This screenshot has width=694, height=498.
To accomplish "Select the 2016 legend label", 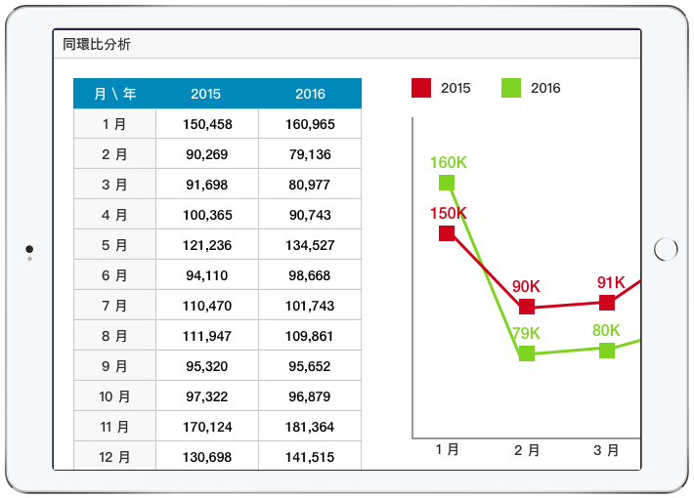I will pos(545,88).
